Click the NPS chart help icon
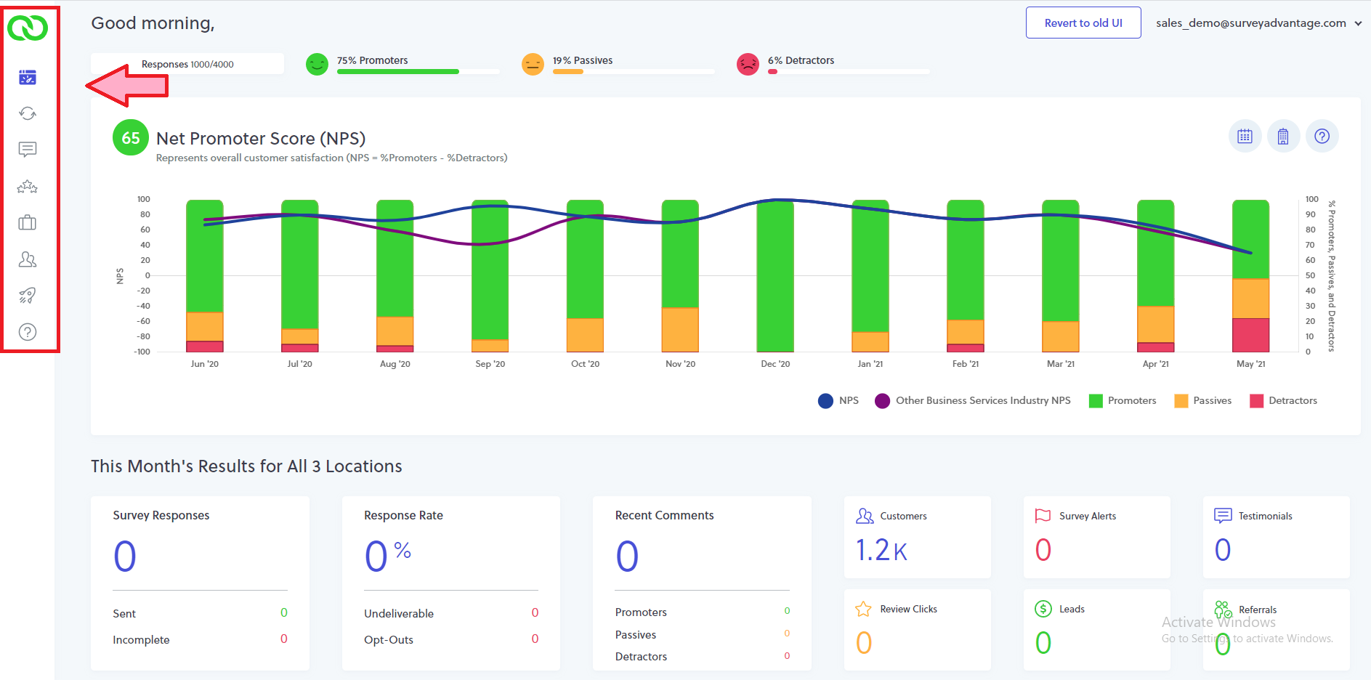This screenshot has width=1371, height=680. pos(1322,136)
